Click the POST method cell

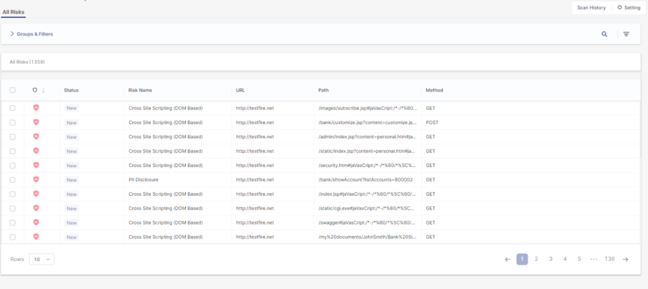click(x=432, y=122)
